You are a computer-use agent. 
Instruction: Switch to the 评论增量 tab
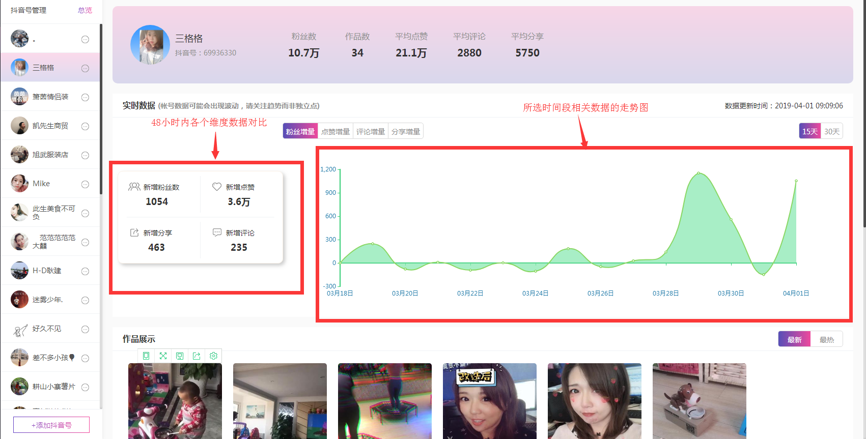[x=371, y=131]
